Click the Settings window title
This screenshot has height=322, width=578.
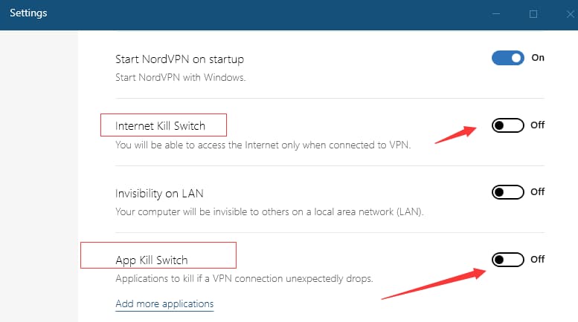coord(28,13)
